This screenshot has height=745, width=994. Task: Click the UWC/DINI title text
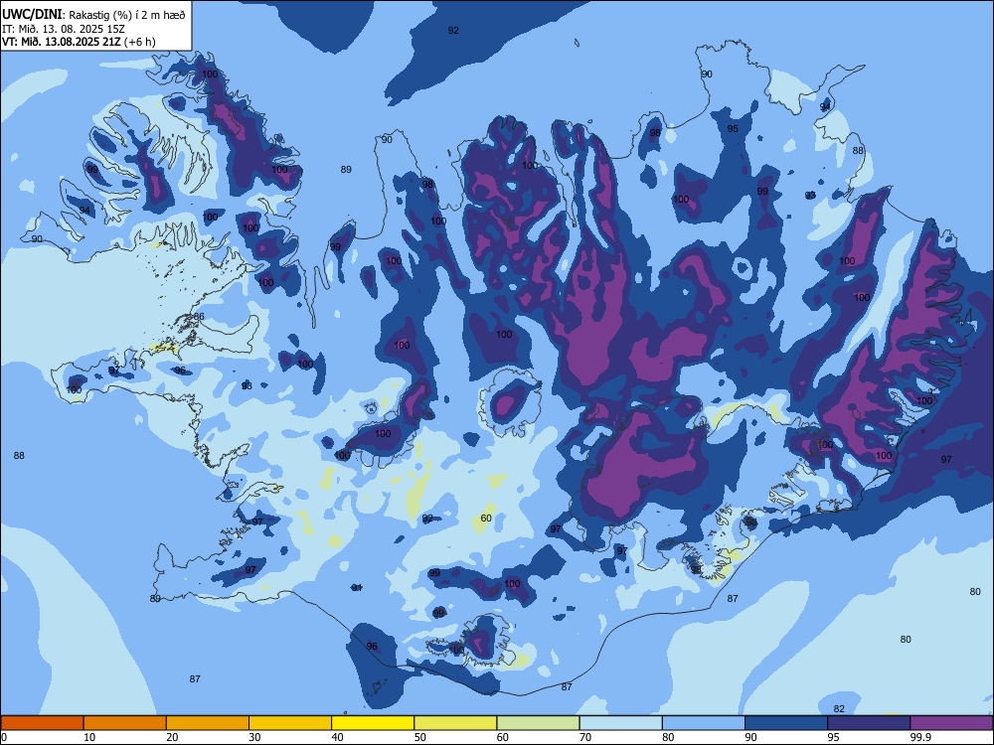32,15
